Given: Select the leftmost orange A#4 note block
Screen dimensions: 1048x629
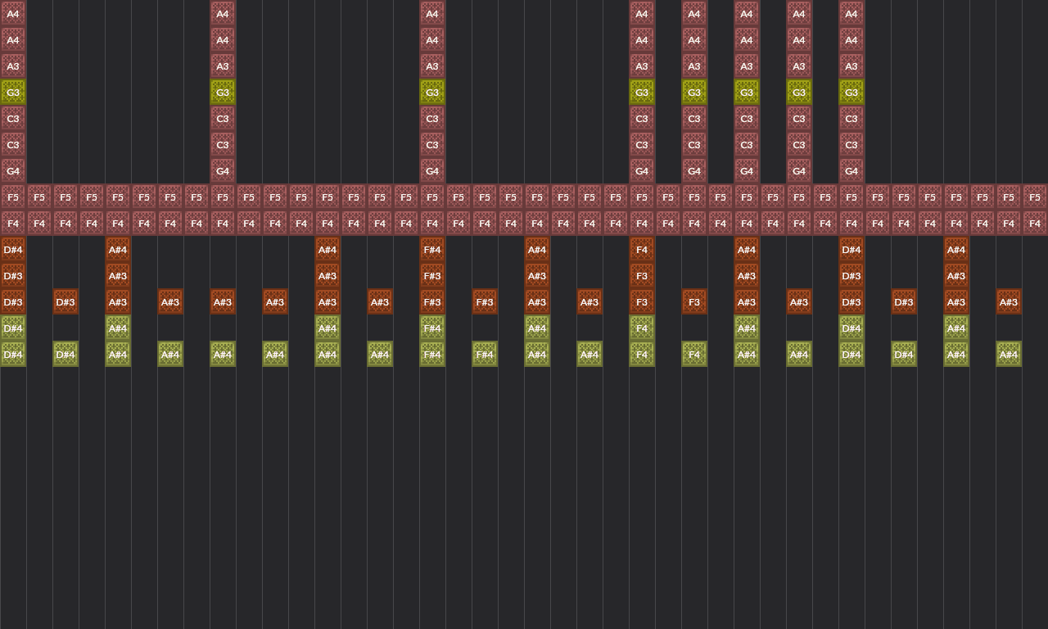Looking at the screenshot, I should [x=118, y=249].
